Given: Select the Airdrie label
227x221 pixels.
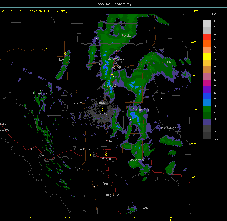Looking at the screenshot, I should click(x=106, y=141).
